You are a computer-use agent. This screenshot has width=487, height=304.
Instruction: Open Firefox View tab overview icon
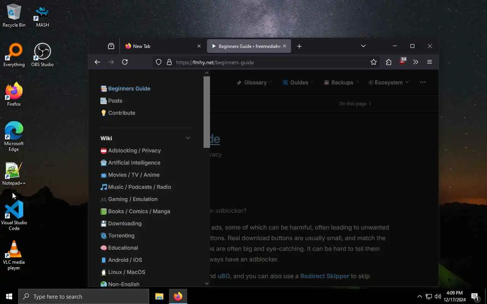click(x=111, y=46)
